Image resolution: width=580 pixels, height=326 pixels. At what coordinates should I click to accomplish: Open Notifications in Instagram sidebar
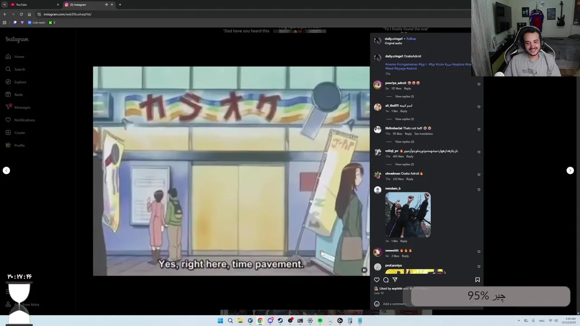point(19,120)
